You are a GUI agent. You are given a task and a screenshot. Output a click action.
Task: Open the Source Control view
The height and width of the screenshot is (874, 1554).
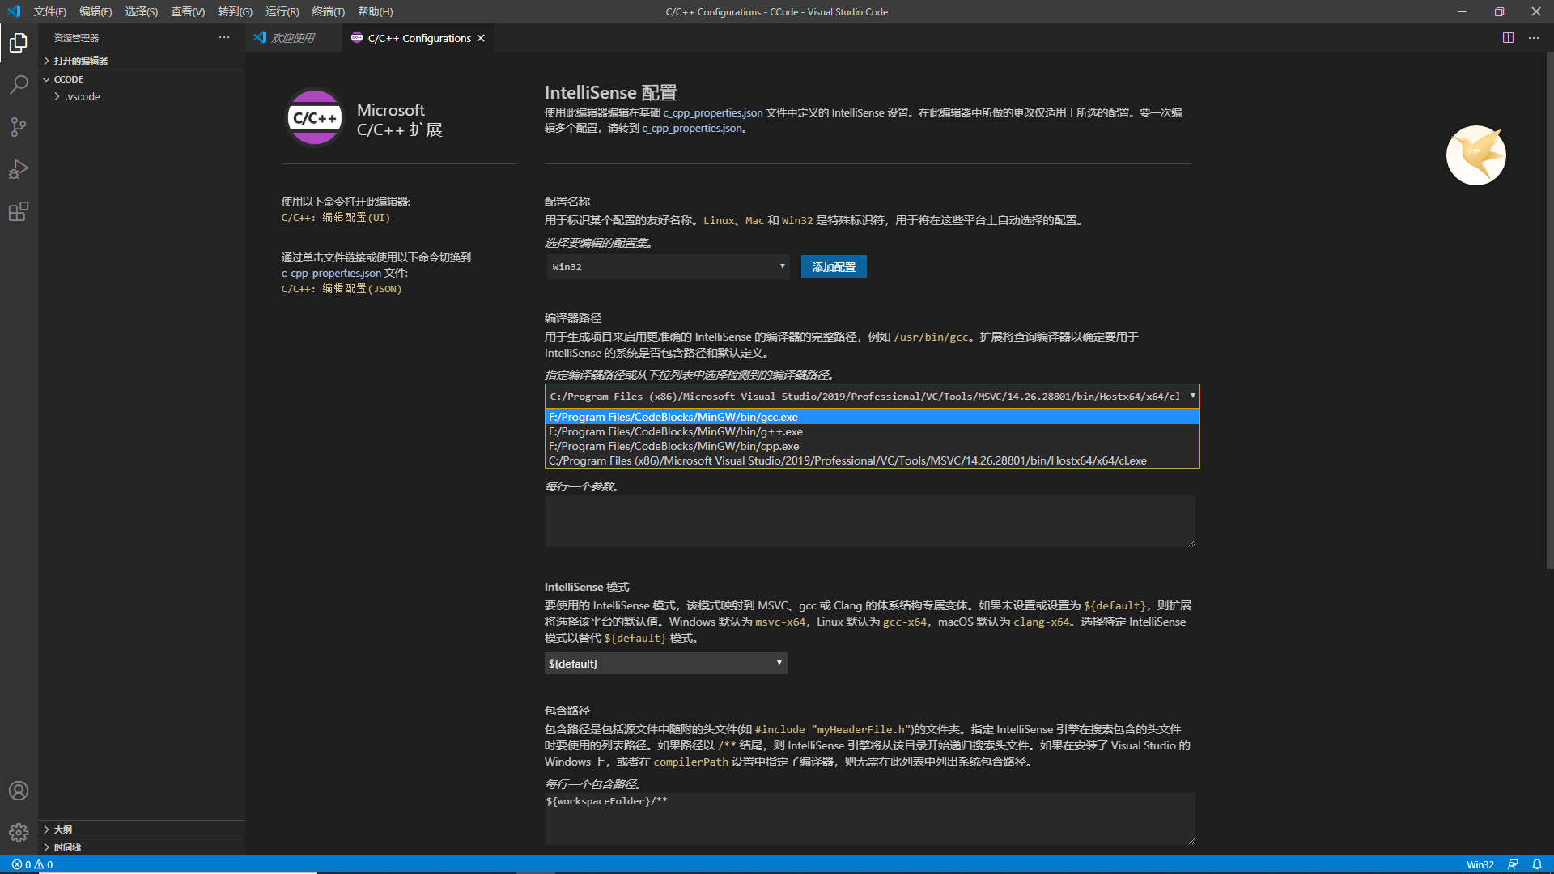[19, 127]
